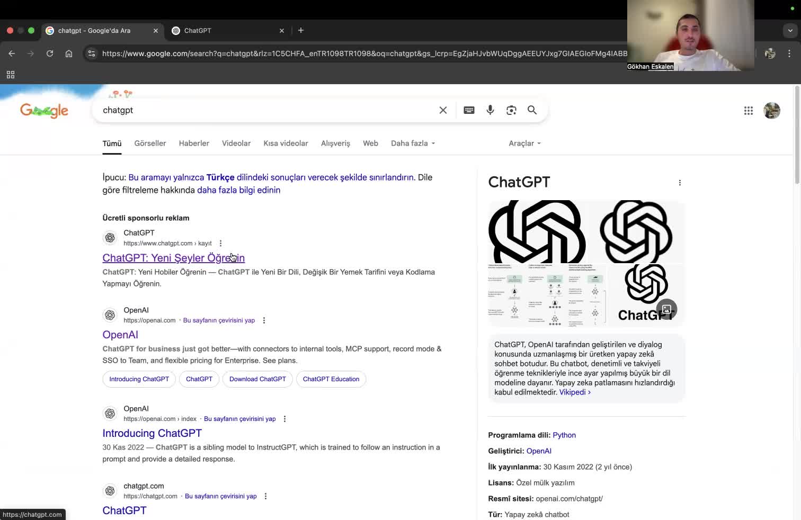This screenshot has height=520, width=801.
Task: Open the home page icon
Action: coord(69,53)
